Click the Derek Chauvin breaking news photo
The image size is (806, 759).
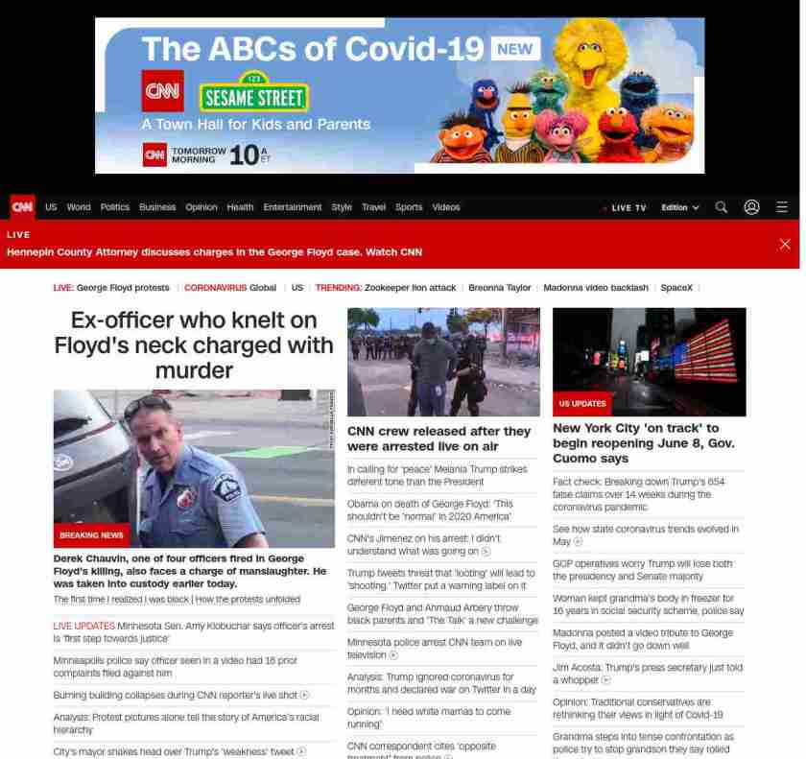click(194, 468)
